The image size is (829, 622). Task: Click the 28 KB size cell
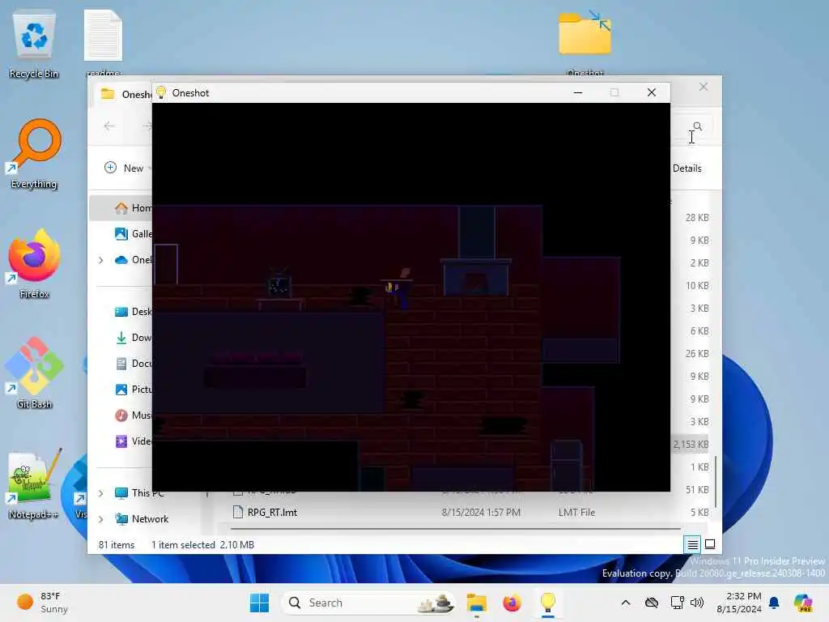click(697, 217)
